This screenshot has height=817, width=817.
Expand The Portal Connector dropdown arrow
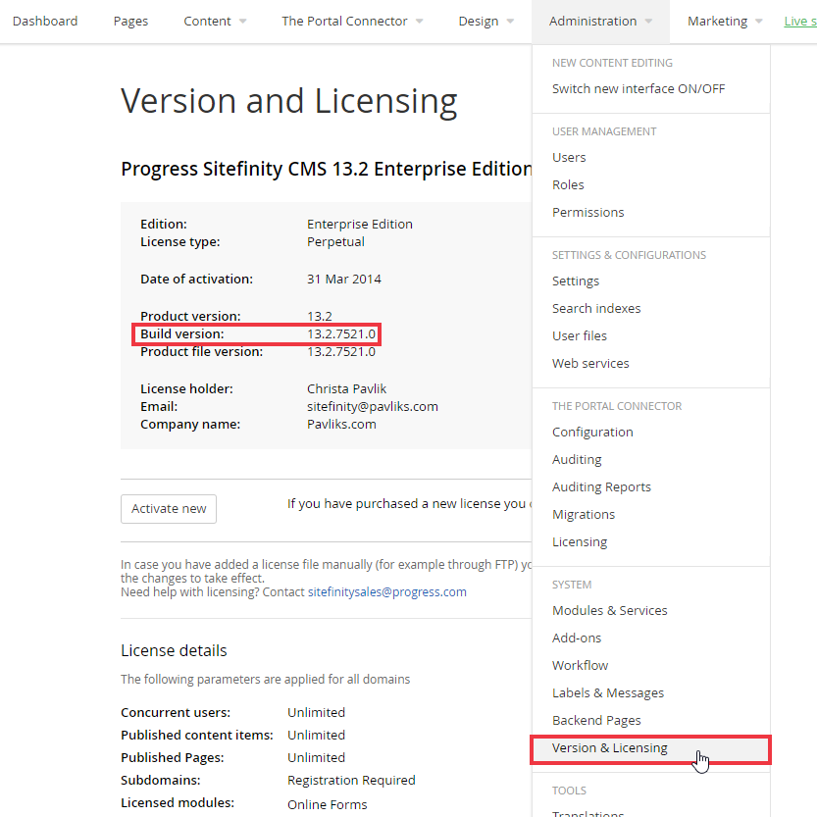[420, 22]
